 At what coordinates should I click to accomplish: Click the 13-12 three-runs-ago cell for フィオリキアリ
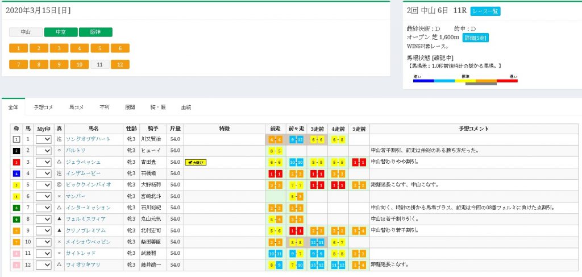317,265
